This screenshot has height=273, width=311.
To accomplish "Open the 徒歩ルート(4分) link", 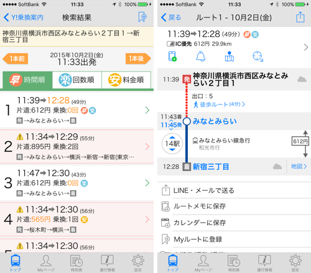I will coord(219,104).
